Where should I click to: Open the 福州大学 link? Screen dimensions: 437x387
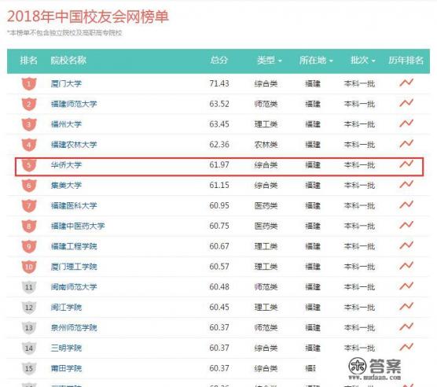(x=66, y=124)
